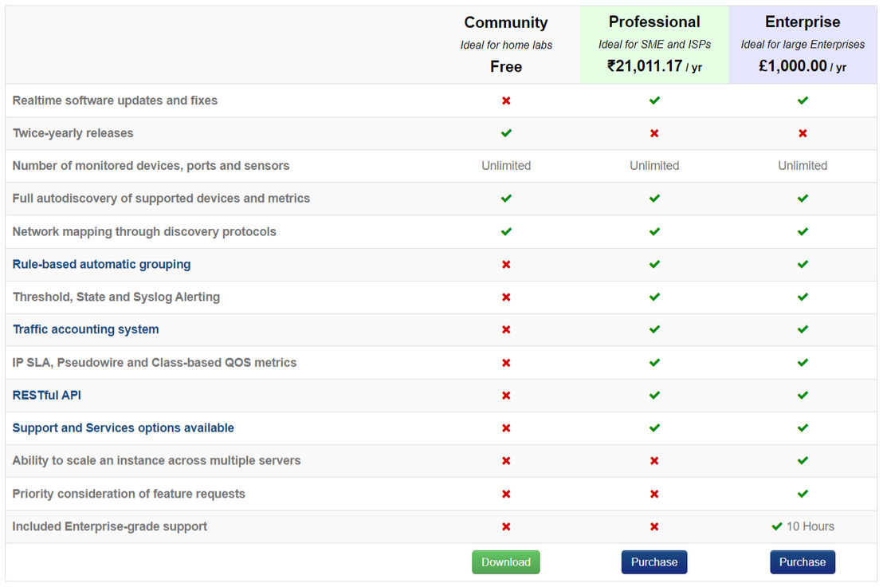Image resolution: width=883 pixels, height=587 pixels.
Task: Click 'Ideal for large Enterprises' subtitle
Action: pyautogui.click(x=803, y=45)
